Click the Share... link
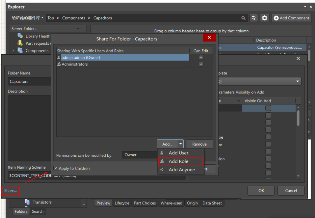 coord(10,191)
